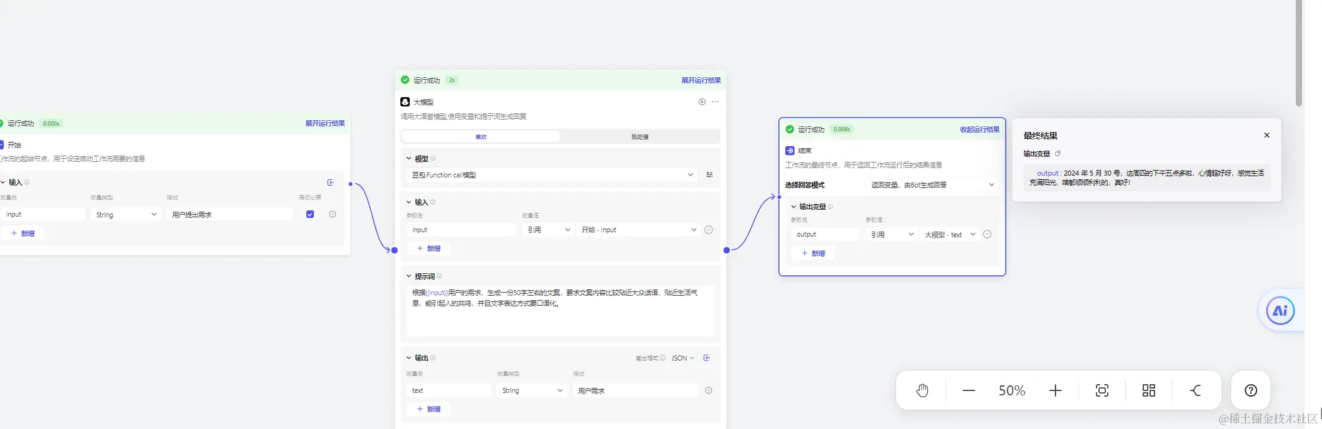Click the input variable name field in 开始 node
The height and width of the screenshot is (429, 1322).
click(x=42, y=214)
